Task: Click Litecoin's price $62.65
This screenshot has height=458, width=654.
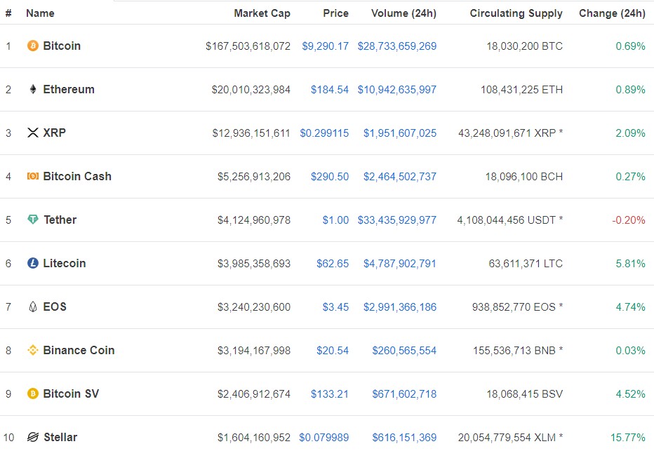Action: point(333,264)
